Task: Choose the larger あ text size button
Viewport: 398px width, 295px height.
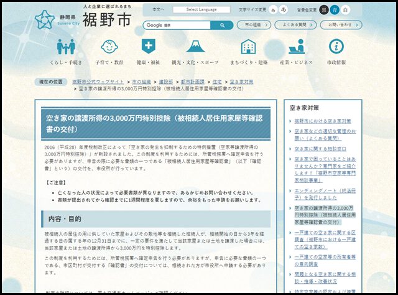Action: pos(284,10)
